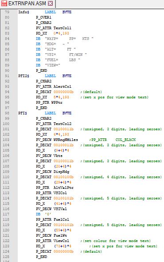Click the red save-state disk icon
164x262 pixels.
[4, 4]
